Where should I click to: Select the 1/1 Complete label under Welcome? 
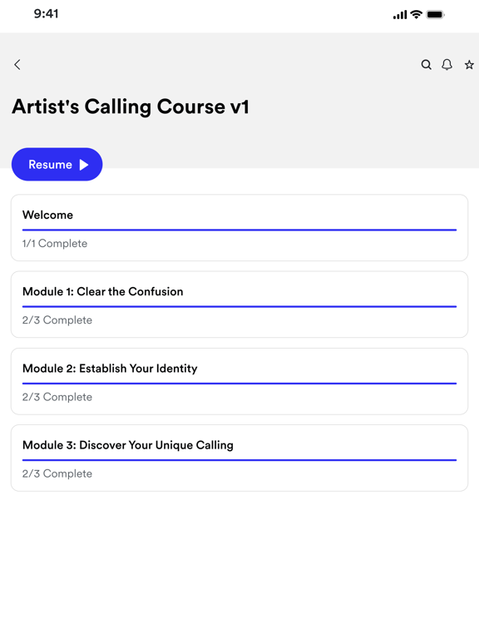(55, 243)
